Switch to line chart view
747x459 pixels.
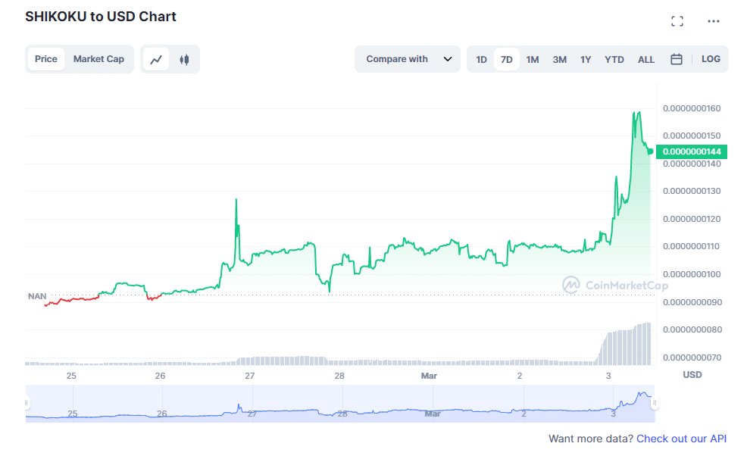[x=157, y=59]
